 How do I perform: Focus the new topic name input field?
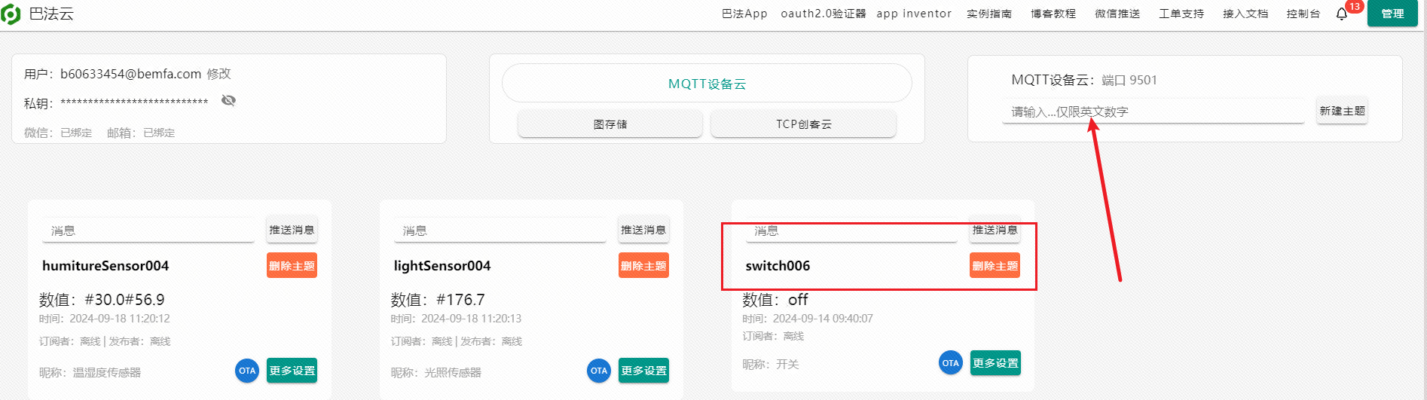[1154, 111]
